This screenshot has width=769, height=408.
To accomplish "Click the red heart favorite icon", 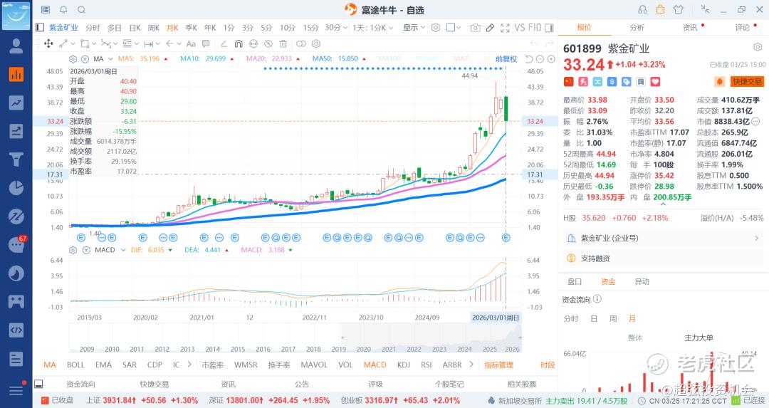I will tap(655, 82).
